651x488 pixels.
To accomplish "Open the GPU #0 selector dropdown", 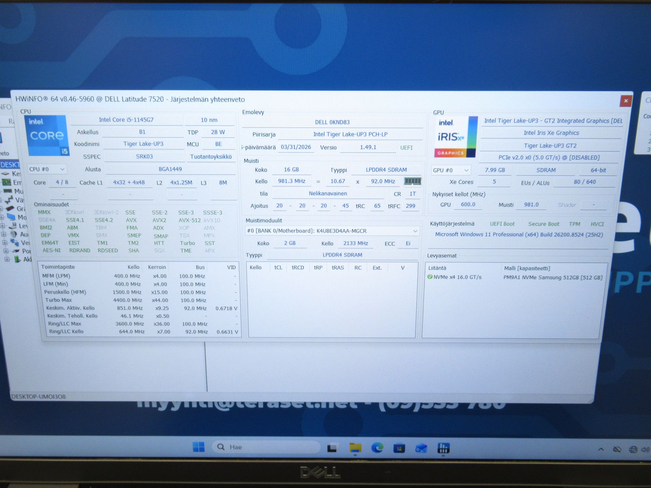I will [451, 170].
